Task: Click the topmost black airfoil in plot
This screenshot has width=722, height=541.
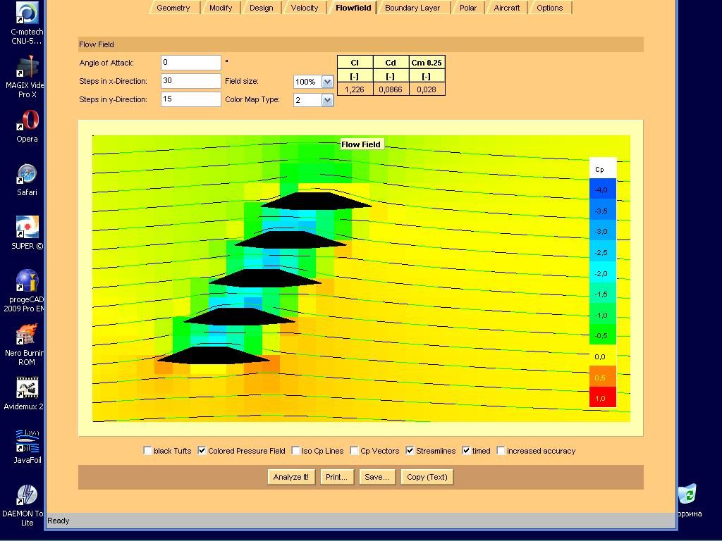Action: [317, 201]
